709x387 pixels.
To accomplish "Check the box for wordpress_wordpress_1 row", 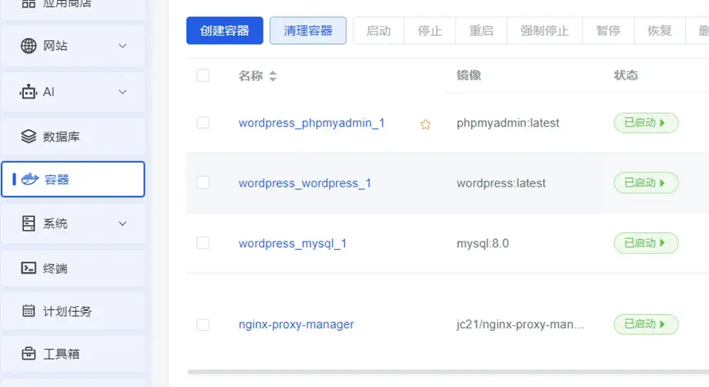I will [203, 183].
